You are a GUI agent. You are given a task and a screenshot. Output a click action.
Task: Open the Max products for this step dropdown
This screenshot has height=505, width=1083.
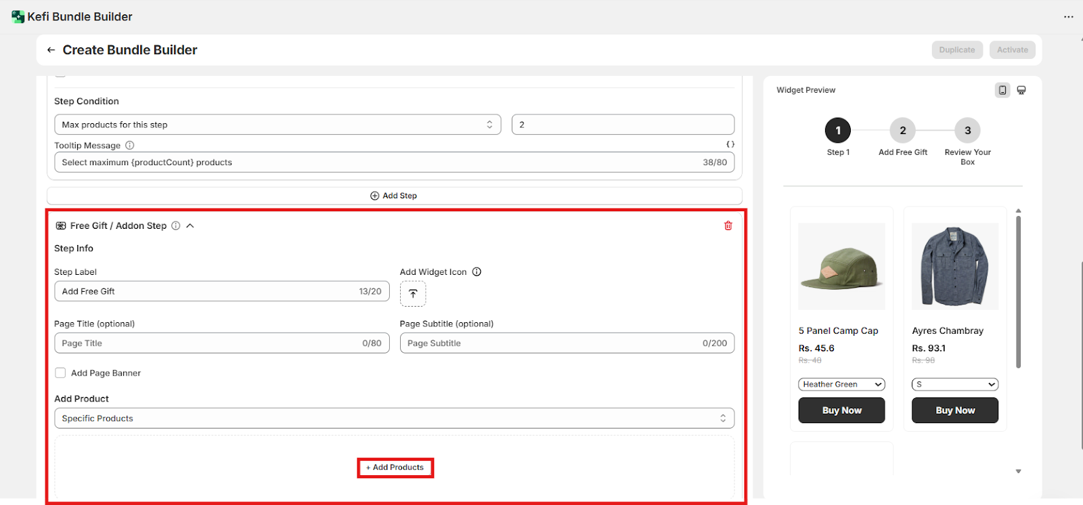point(278,125)
